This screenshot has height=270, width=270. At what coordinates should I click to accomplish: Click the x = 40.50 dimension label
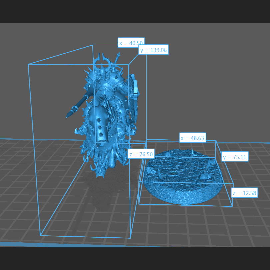131,43
